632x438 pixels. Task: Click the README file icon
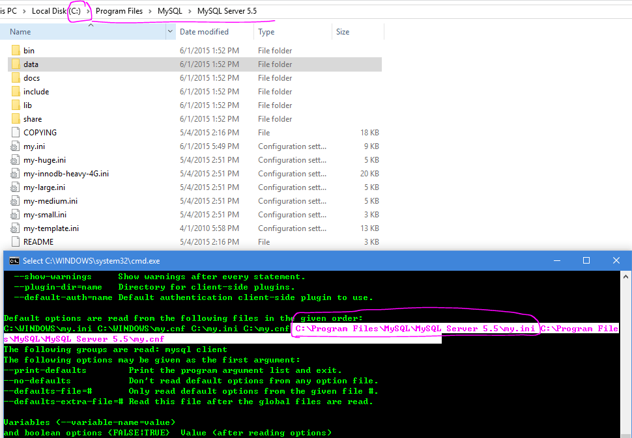pyautogui.click(x=16, y=241)
